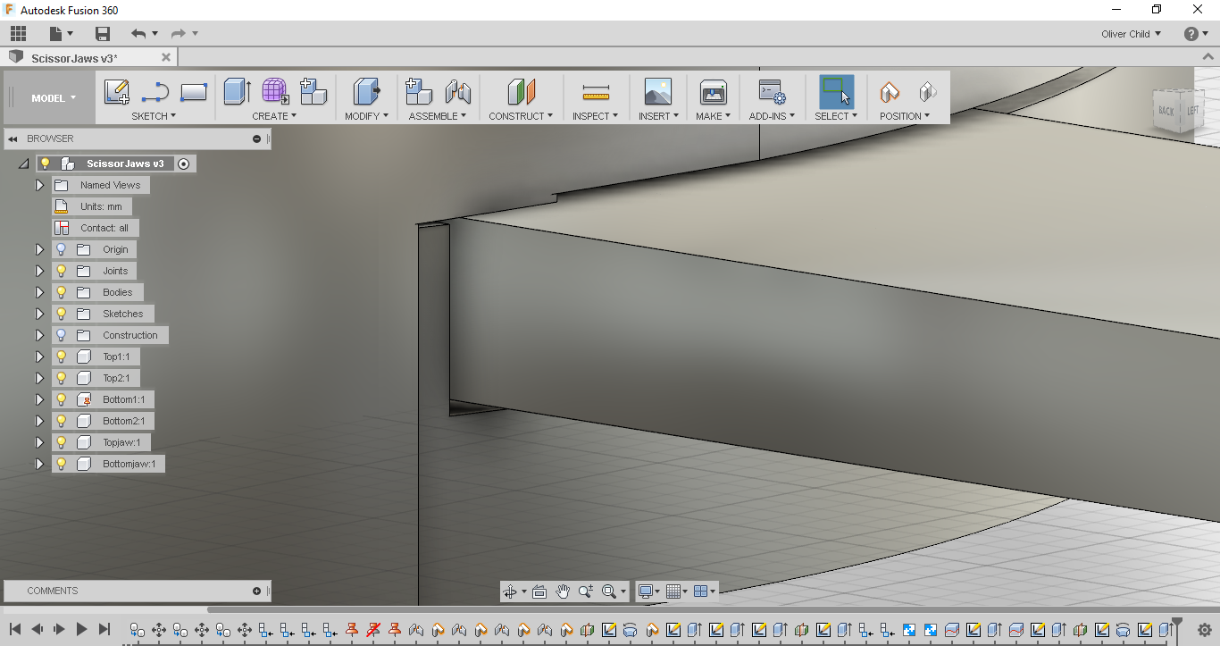The image size is (1220, 646).
Task: Select the Extrude tool icon
Action: 237,91
